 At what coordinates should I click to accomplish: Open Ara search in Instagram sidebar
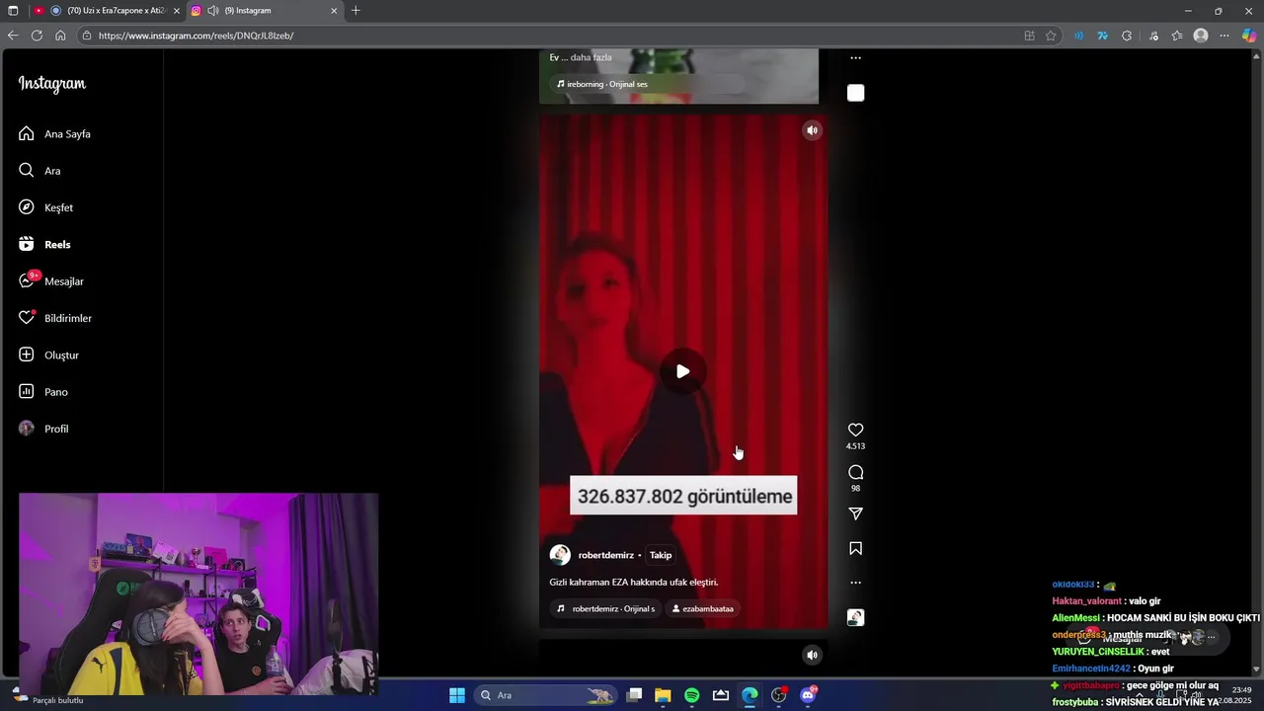39,171
